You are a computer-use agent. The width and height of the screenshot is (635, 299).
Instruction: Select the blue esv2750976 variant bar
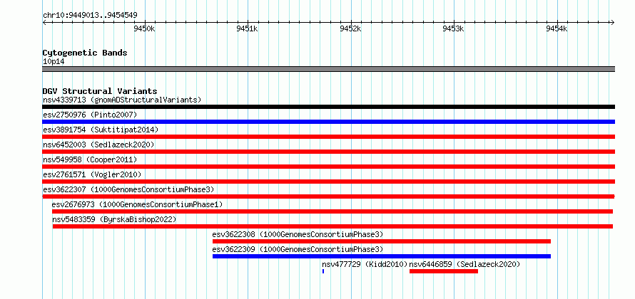tap(328, 122)
